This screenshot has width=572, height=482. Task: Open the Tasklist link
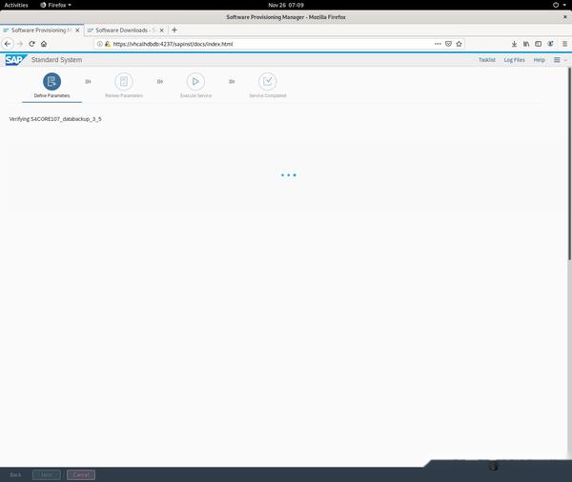[486, 60]
